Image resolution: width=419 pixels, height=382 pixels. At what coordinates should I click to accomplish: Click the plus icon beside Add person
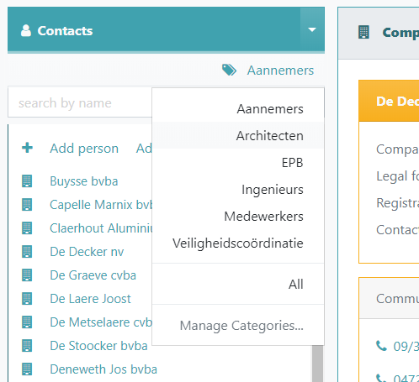(x=27, y=148)
